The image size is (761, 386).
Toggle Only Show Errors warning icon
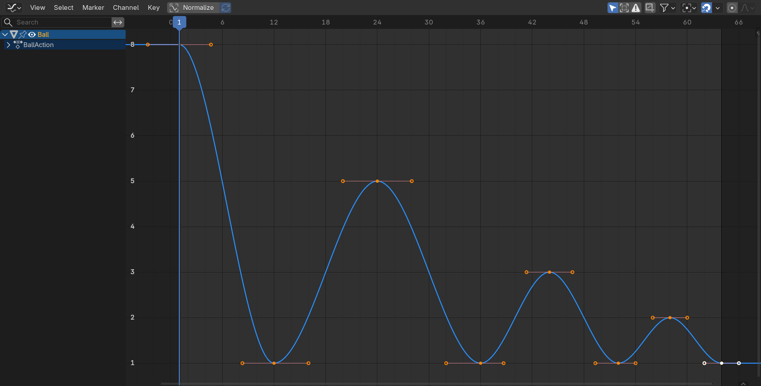point(636,8)
